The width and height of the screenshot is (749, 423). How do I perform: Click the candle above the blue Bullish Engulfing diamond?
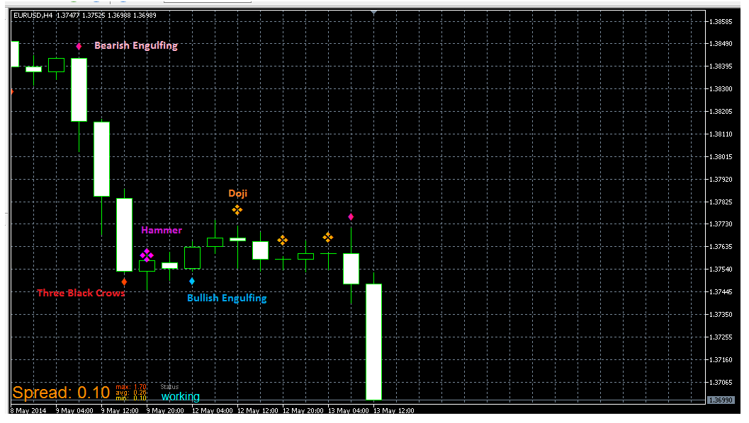(x=193, y=258)
